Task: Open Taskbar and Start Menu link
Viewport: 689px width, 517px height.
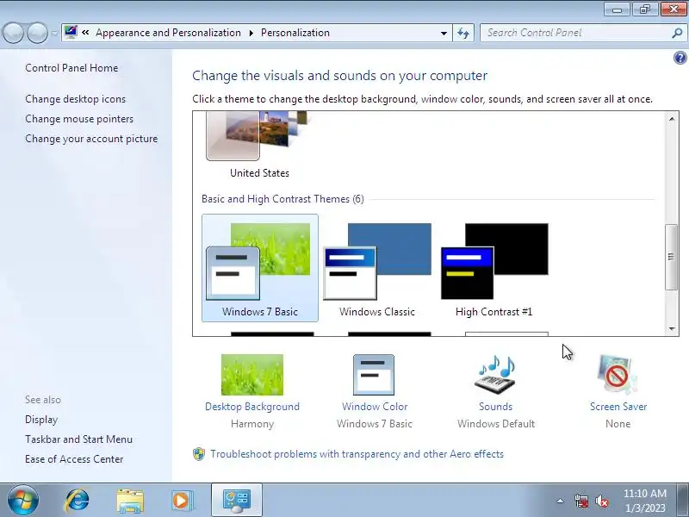Action: point(78,439)
